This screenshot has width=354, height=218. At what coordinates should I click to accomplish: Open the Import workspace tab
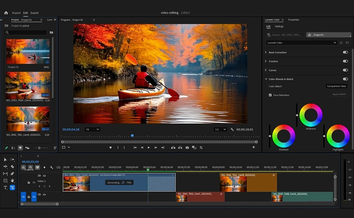(x=16, y=13)
